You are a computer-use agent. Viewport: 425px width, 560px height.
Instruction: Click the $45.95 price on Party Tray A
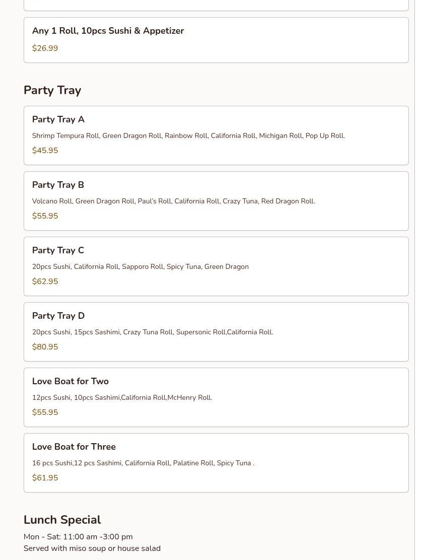pos(45,151)
